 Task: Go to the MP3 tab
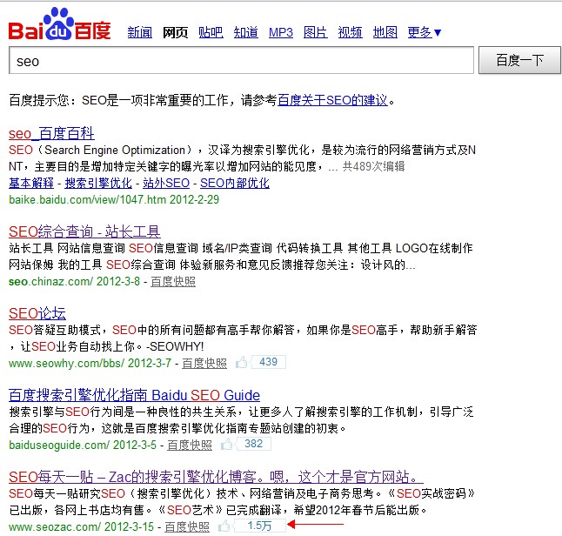click(x=281, y=32)
